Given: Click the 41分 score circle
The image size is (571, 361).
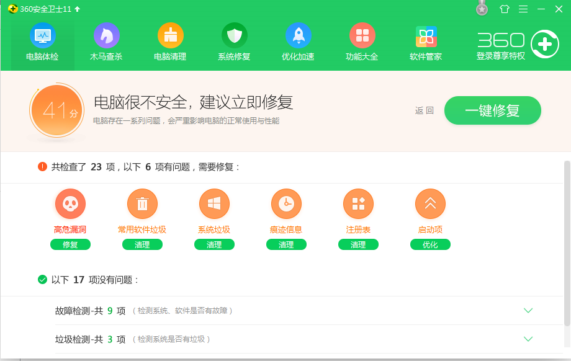Looking at the screenshot, I should tap(57, 110).
